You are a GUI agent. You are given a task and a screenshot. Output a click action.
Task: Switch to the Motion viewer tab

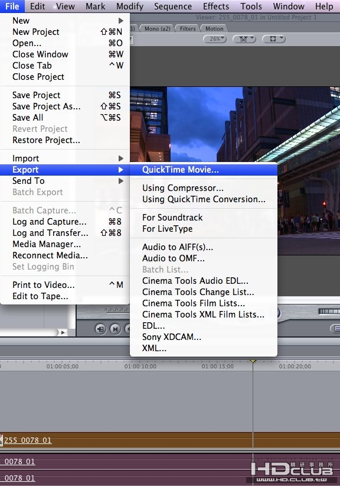coord(214,29)
